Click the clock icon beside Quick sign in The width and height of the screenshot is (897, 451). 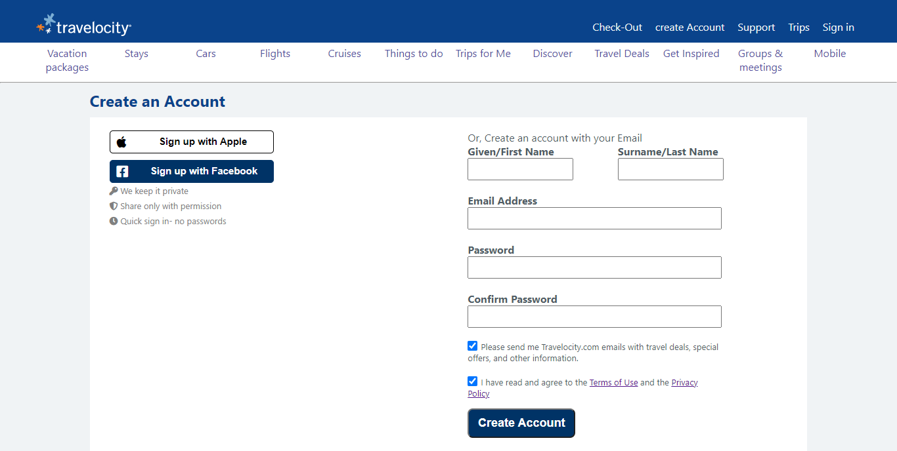click(114, 221)
